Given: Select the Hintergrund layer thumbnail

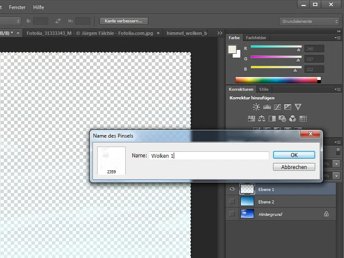Looking at the screenshot, I should [x=247, y=214].
